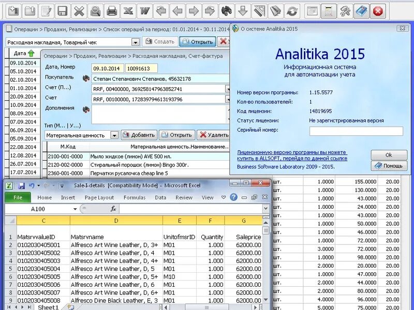
Task: Click the right arrow next icon
Action: coord(194,11)
